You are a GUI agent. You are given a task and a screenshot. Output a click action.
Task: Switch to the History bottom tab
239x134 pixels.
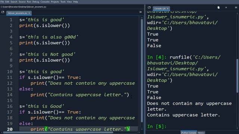coord(201,133)
